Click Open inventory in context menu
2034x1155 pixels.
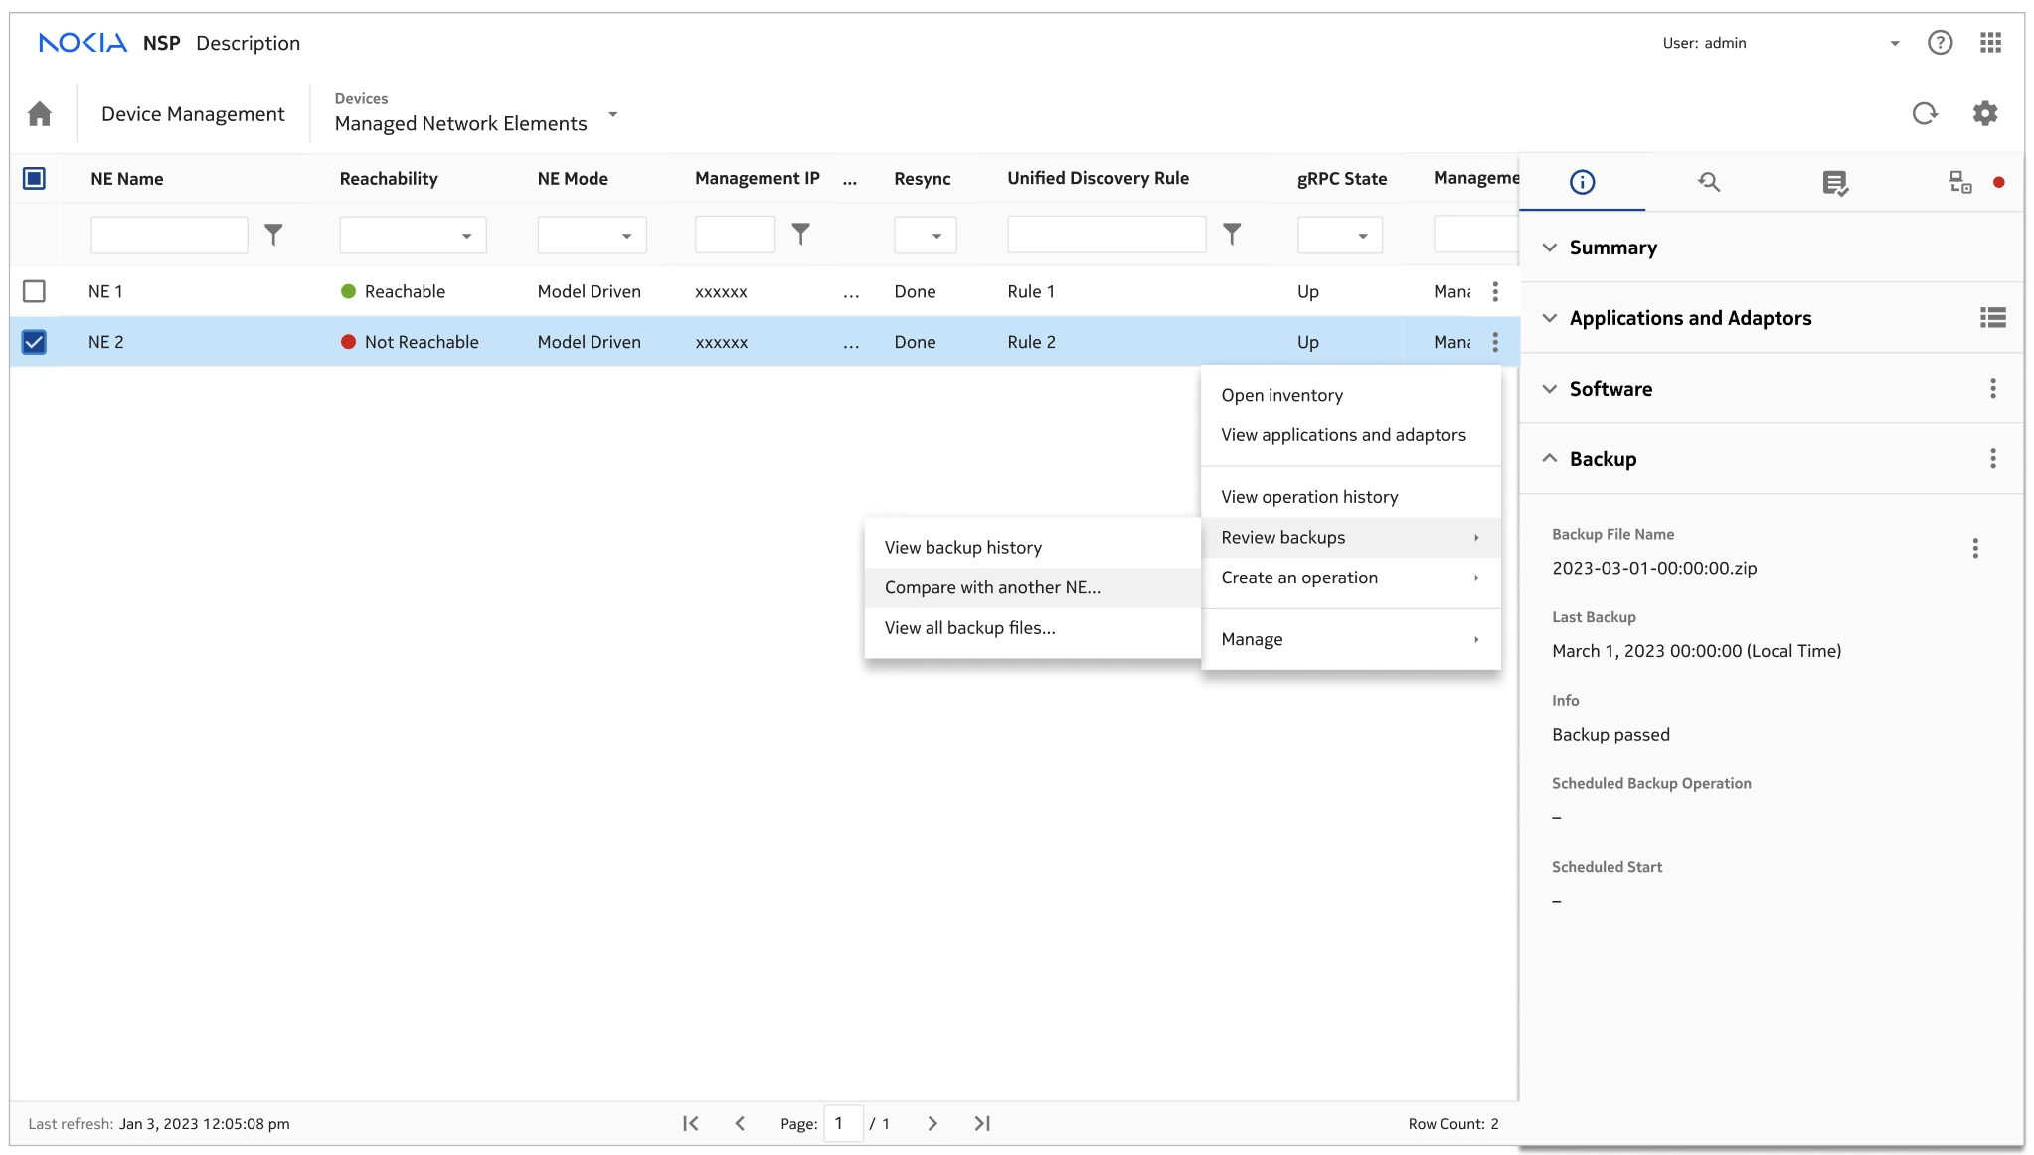(1350, 395)
